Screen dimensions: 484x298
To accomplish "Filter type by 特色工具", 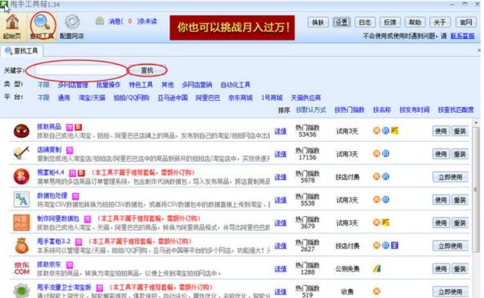I will pyautogui.click(x=141, y=85).
